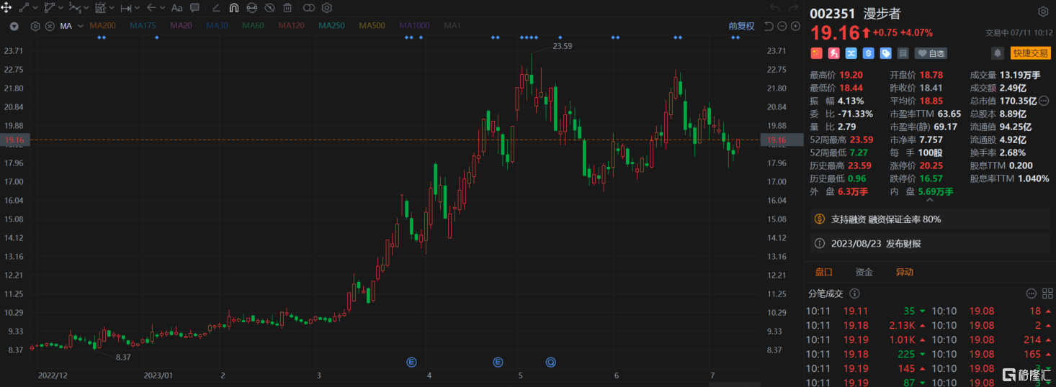Viewport: 1056px width, 387px height.
Task: Open quote panel settings gear
Action: (x=1043, y=12)
